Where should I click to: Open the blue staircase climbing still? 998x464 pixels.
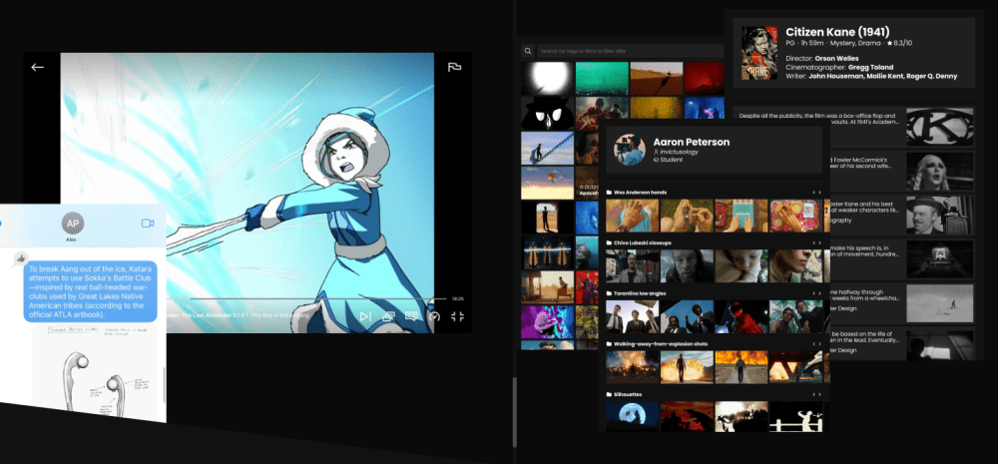coord(547,149)
